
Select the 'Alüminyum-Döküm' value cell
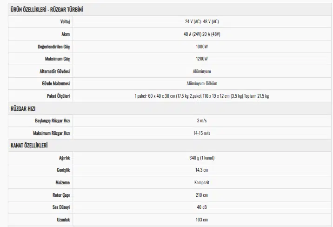202,84
